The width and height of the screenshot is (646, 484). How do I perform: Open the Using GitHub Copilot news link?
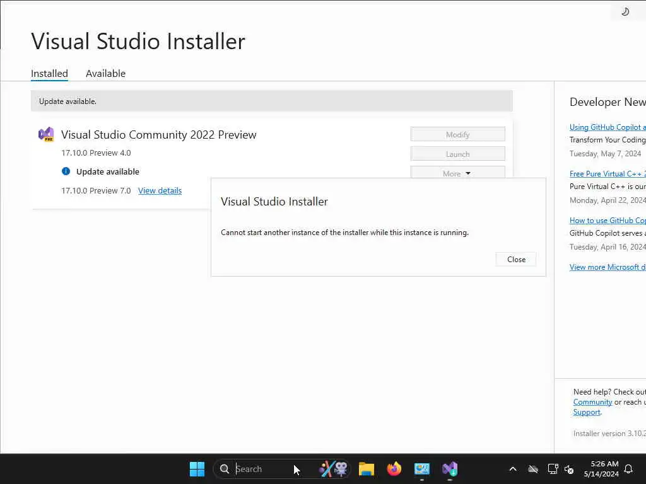[x=608, y=127]
